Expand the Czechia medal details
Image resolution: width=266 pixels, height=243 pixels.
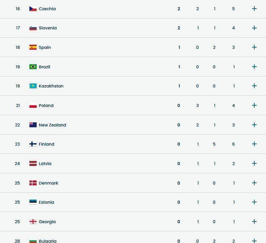point(254,9)
